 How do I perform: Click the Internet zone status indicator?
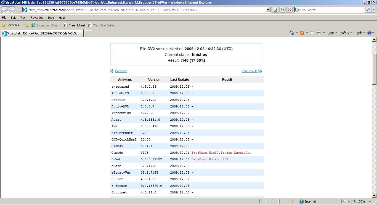coord(308,201)
